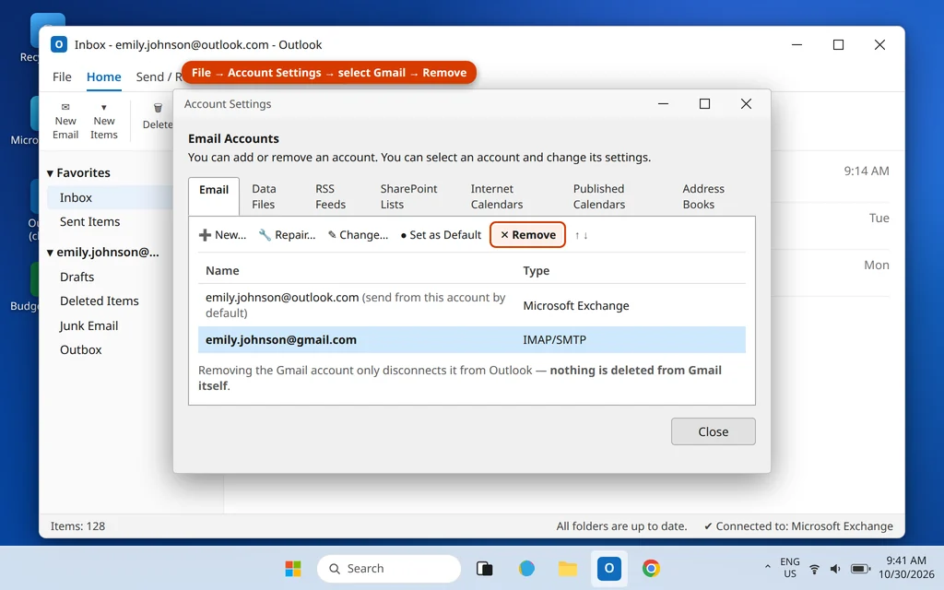The width and height of the screenshot is (944, 590).
Task: Open the clock showing 9:41 AM
Action: (x=906, y=568)
